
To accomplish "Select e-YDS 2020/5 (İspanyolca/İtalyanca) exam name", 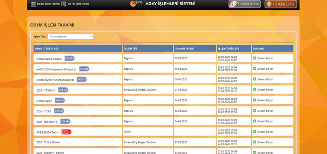I will 56,69.
